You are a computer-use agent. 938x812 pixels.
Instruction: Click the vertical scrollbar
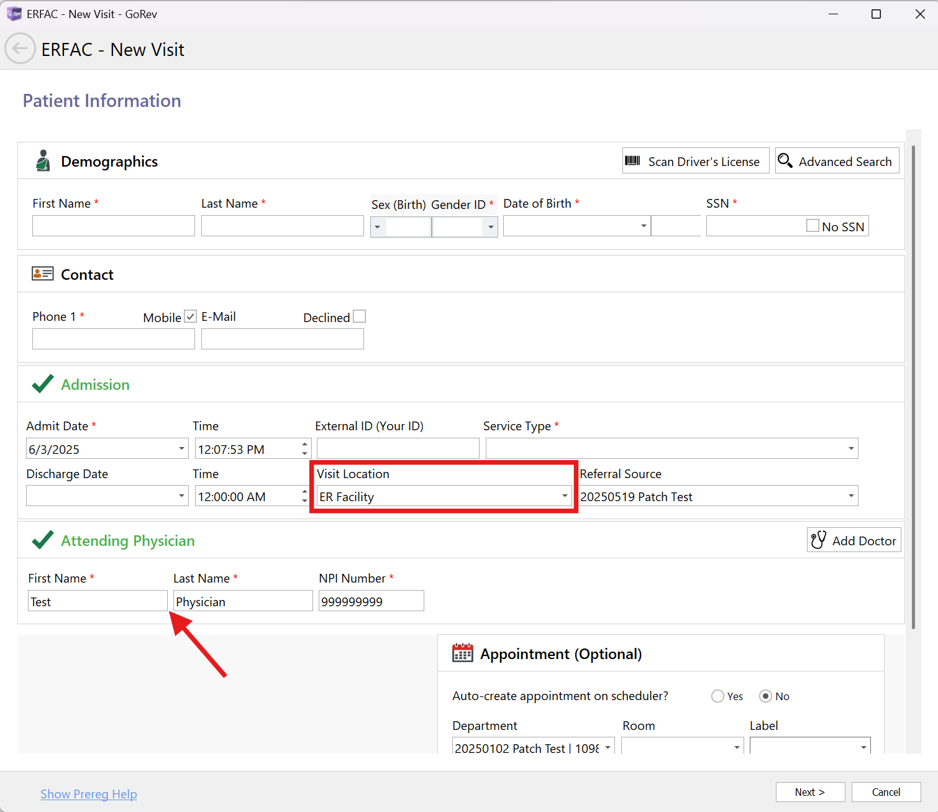tap(913, 387)
